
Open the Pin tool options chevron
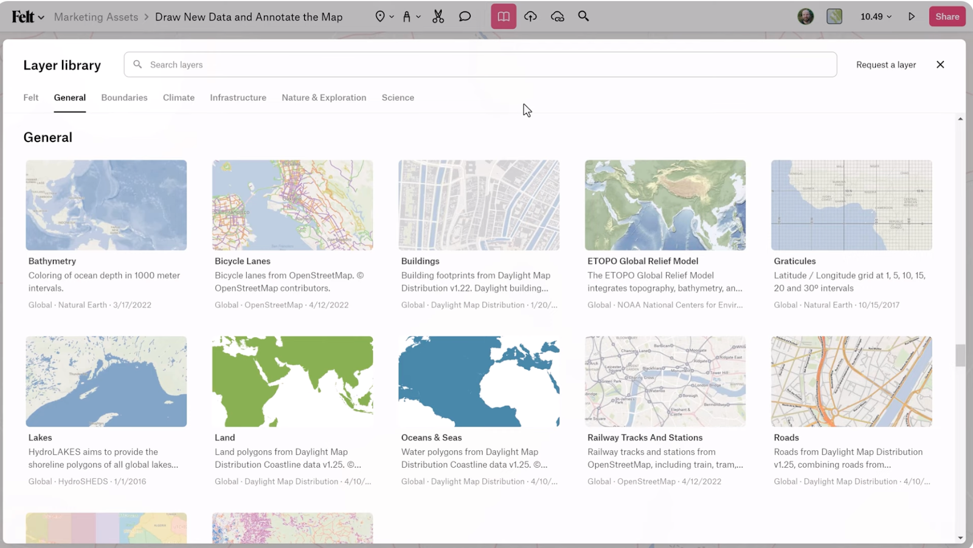[392, 16]
